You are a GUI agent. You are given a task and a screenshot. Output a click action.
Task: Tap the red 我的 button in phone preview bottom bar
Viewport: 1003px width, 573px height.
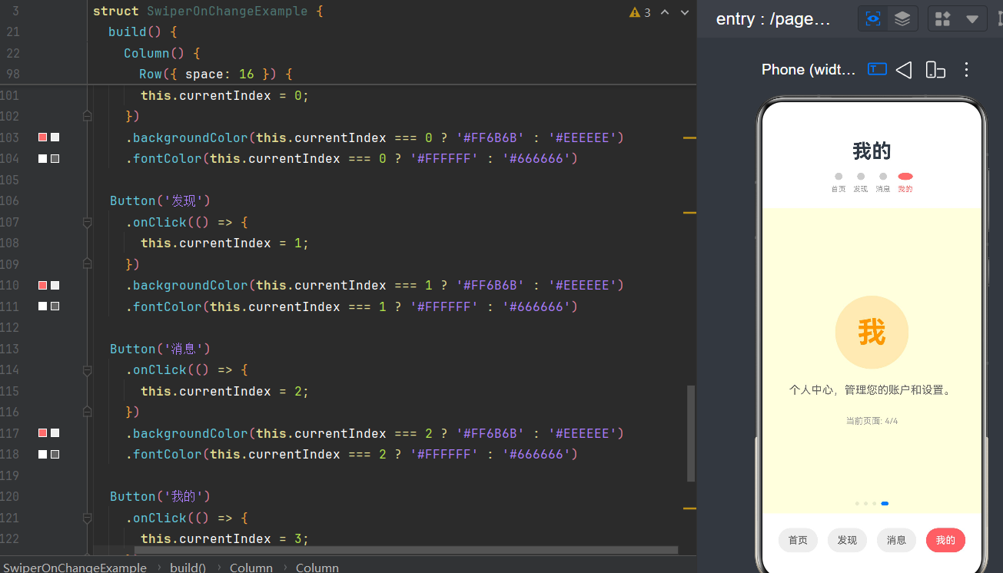(x=945, y=540)
